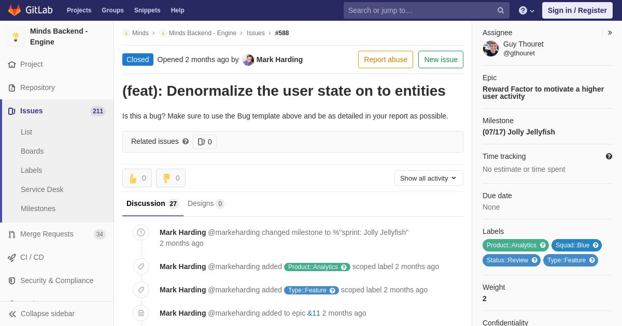Screen dimensions: 622x326
Task: Switch to the Discussion tab
Action: pos(153,204)
